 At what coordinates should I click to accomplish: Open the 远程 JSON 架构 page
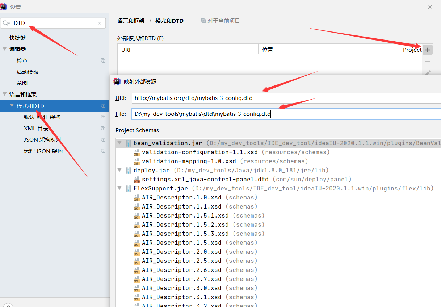coord(43,151)
